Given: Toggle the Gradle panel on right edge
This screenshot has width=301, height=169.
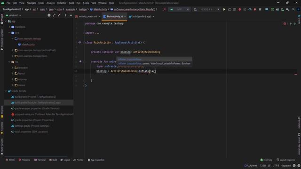Looking at the screenshot, I should click(299, 19).
